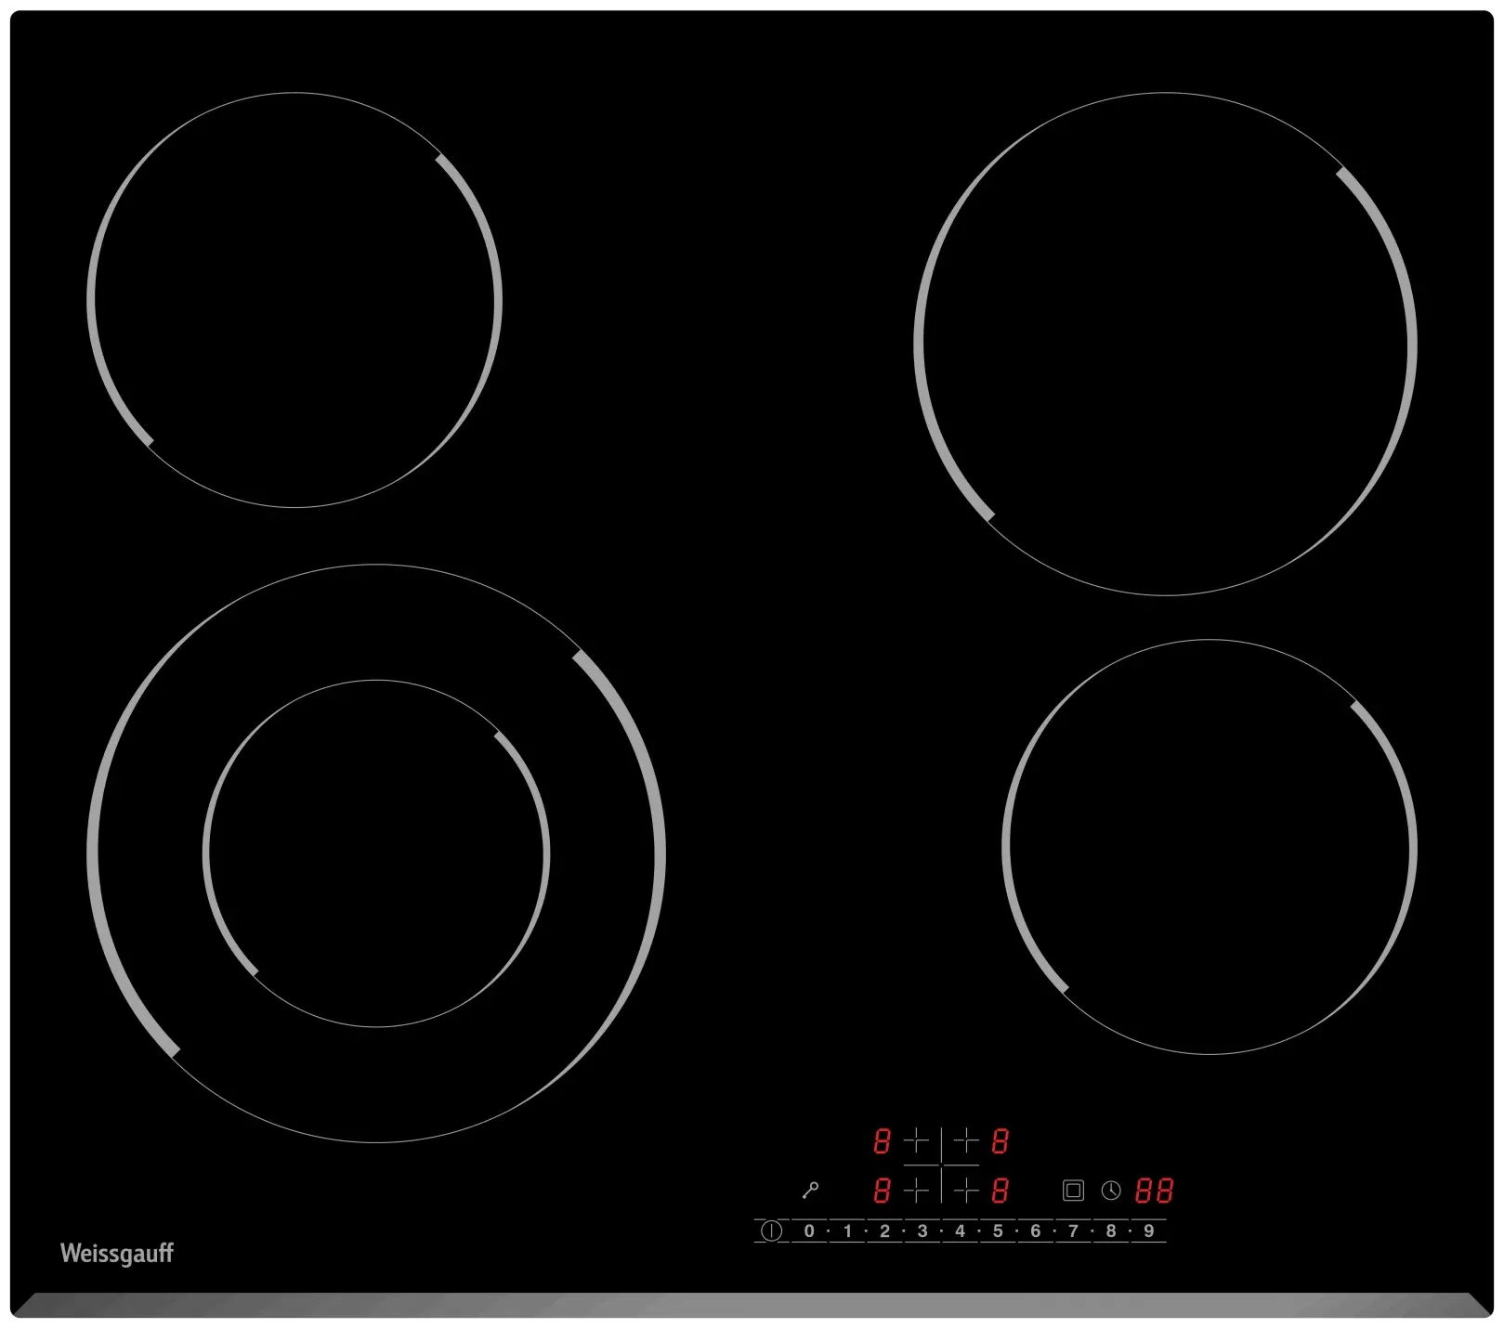Click the Weissgauff brand logo
Image resolution: width=1504 pixels, height=1328 pixels.
pos(117,1254)
